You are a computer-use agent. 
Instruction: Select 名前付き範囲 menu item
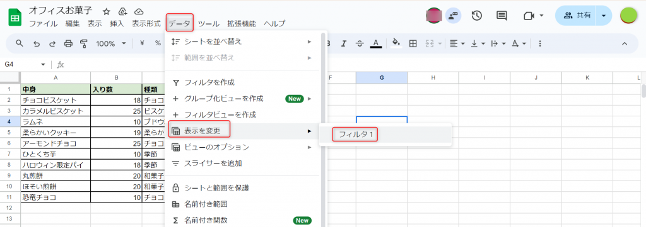242,204
